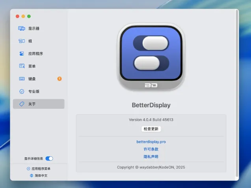
Task: Click the 专业版 checkmark seal icon
Action: click(22, 91)
